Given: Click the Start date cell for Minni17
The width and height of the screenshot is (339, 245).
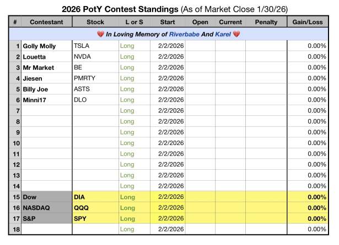Looking at the screenshot, I should (x=168, y=99).
